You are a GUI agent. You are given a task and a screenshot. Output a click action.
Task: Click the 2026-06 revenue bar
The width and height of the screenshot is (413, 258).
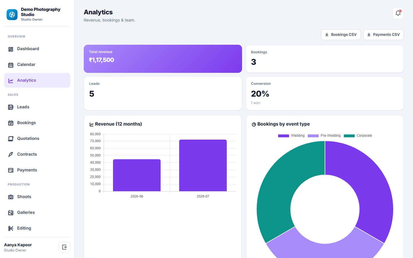click(137, 175)
